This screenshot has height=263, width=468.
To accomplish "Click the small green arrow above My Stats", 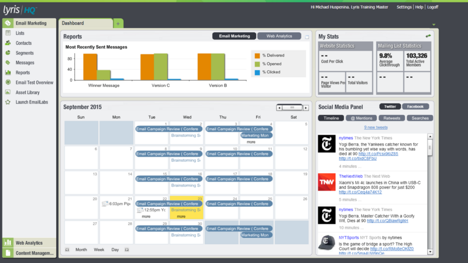I will point(433,25).
